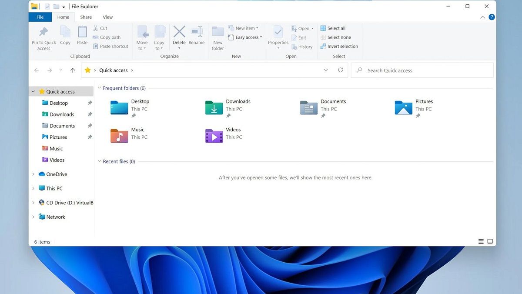Unpin Desktop using sidebar pin icon

click(90, 103)
